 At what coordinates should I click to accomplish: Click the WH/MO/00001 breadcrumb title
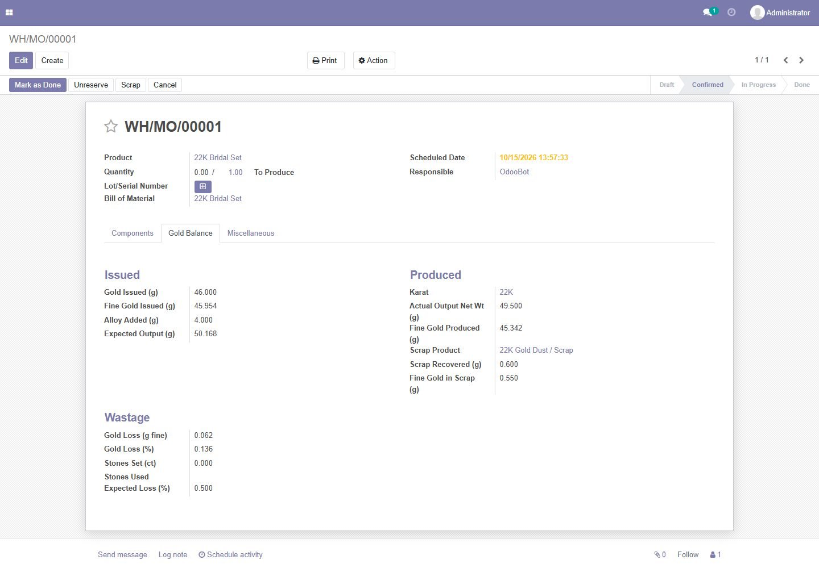click(43, 39)
